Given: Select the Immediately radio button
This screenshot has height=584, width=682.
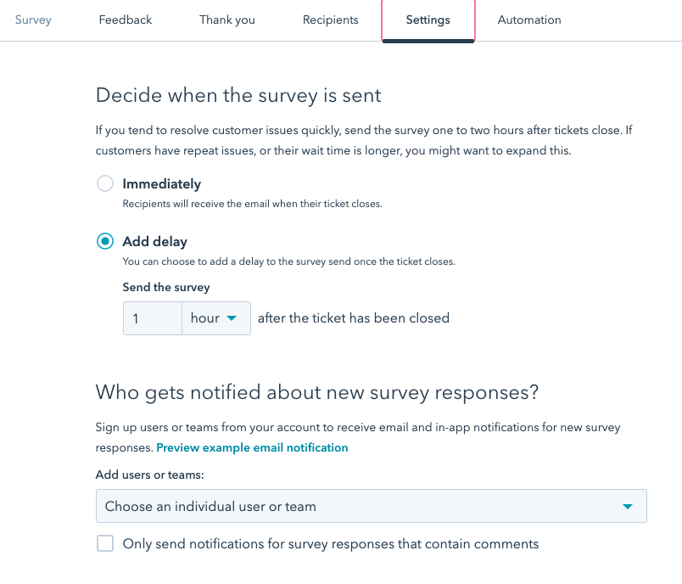Looking at the screenshot, I should 105,184.
